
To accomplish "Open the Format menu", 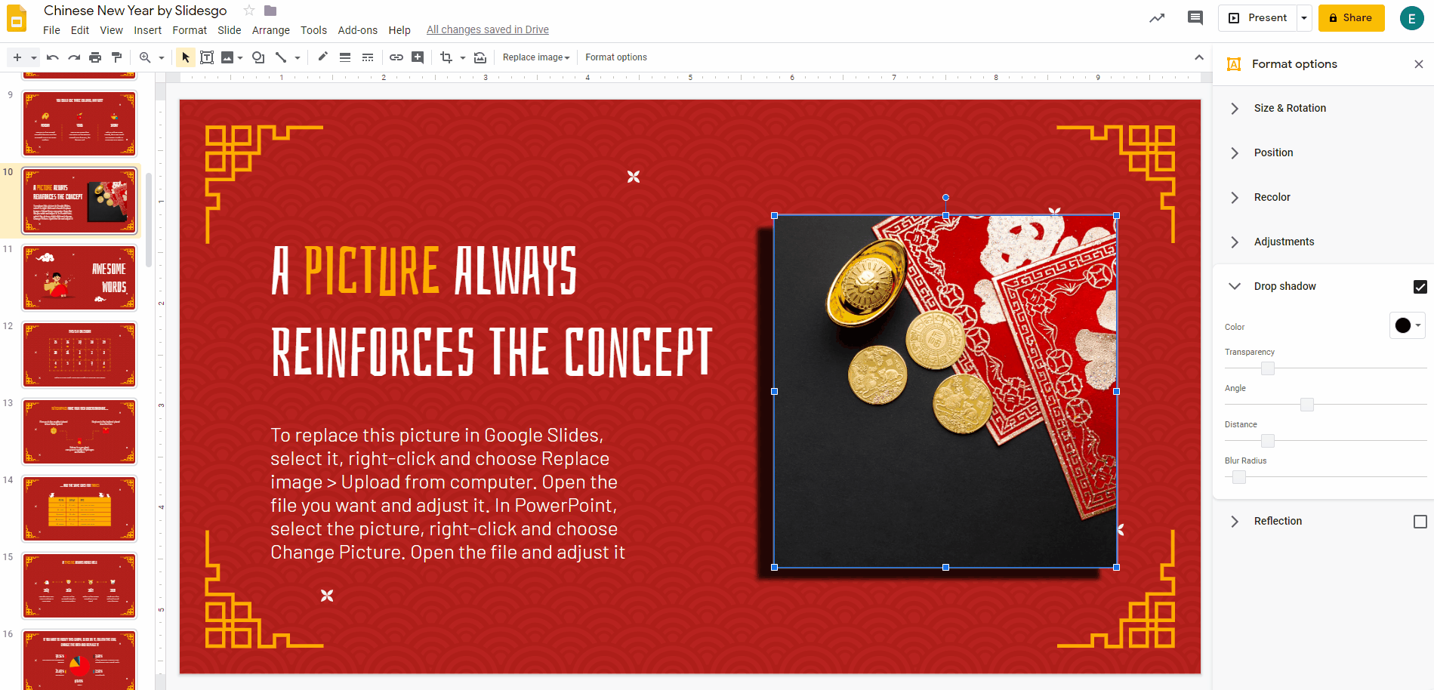I will pos(190,30).
